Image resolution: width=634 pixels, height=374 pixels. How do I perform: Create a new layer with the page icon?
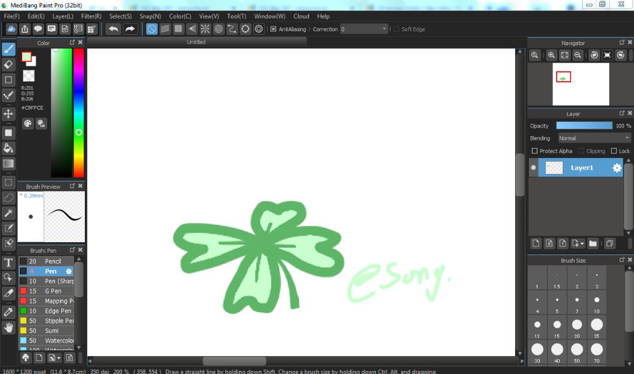pyautogui.click(x=536, y=243)
